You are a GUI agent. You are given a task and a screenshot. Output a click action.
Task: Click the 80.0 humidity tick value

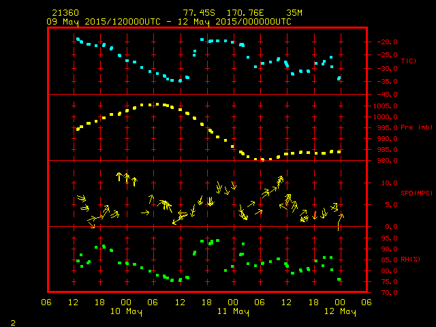click(x=389, y=271)
